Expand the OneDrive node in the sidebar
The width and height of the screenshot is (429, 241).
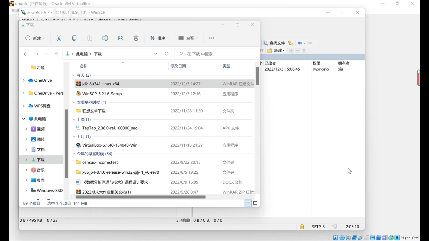tap(24, 80)
